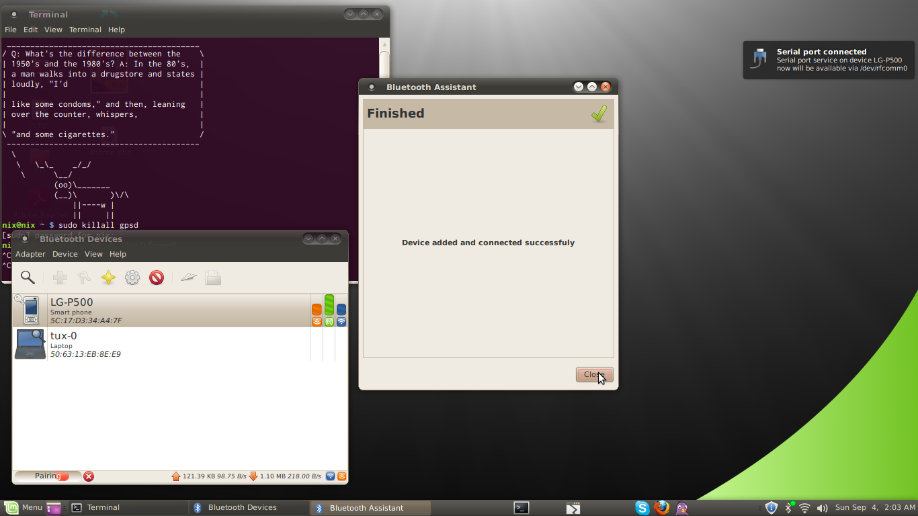
Task: Click the 121.39 KB upload total text
Action: click(198, 476)
